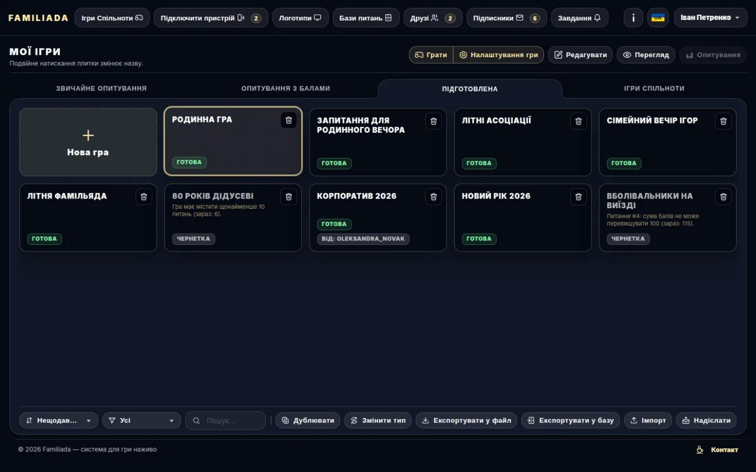The height and width of the screenshot is (472, 756).
Task: Click the coffee cup icon in footer
Action: click(x=700, y=450)
